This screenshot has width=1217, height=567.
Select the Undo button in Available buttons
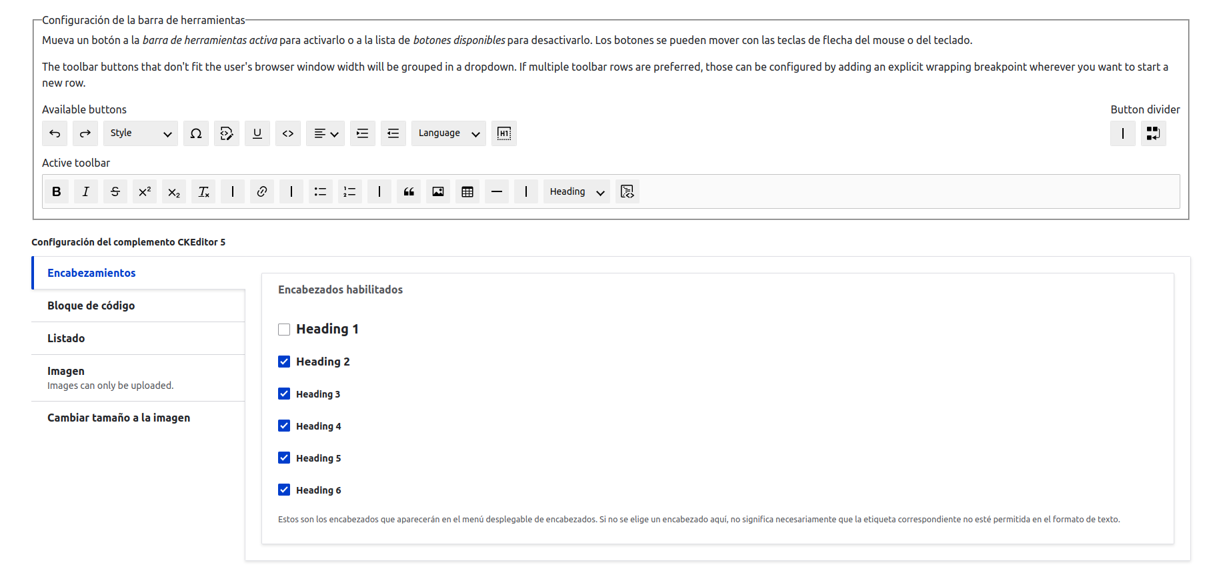(x=55, y=133)
